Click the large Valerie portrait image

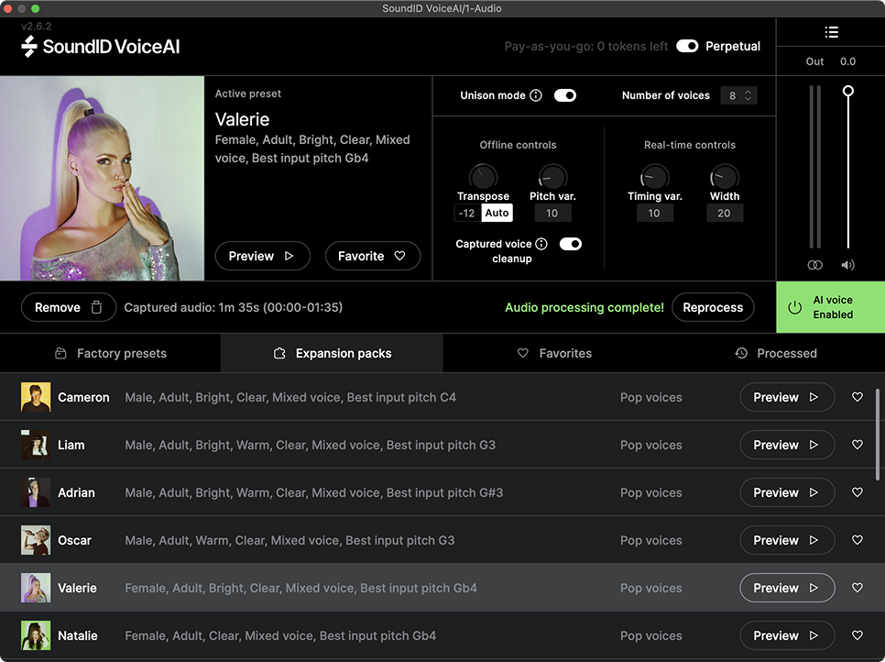click(103, 179)
